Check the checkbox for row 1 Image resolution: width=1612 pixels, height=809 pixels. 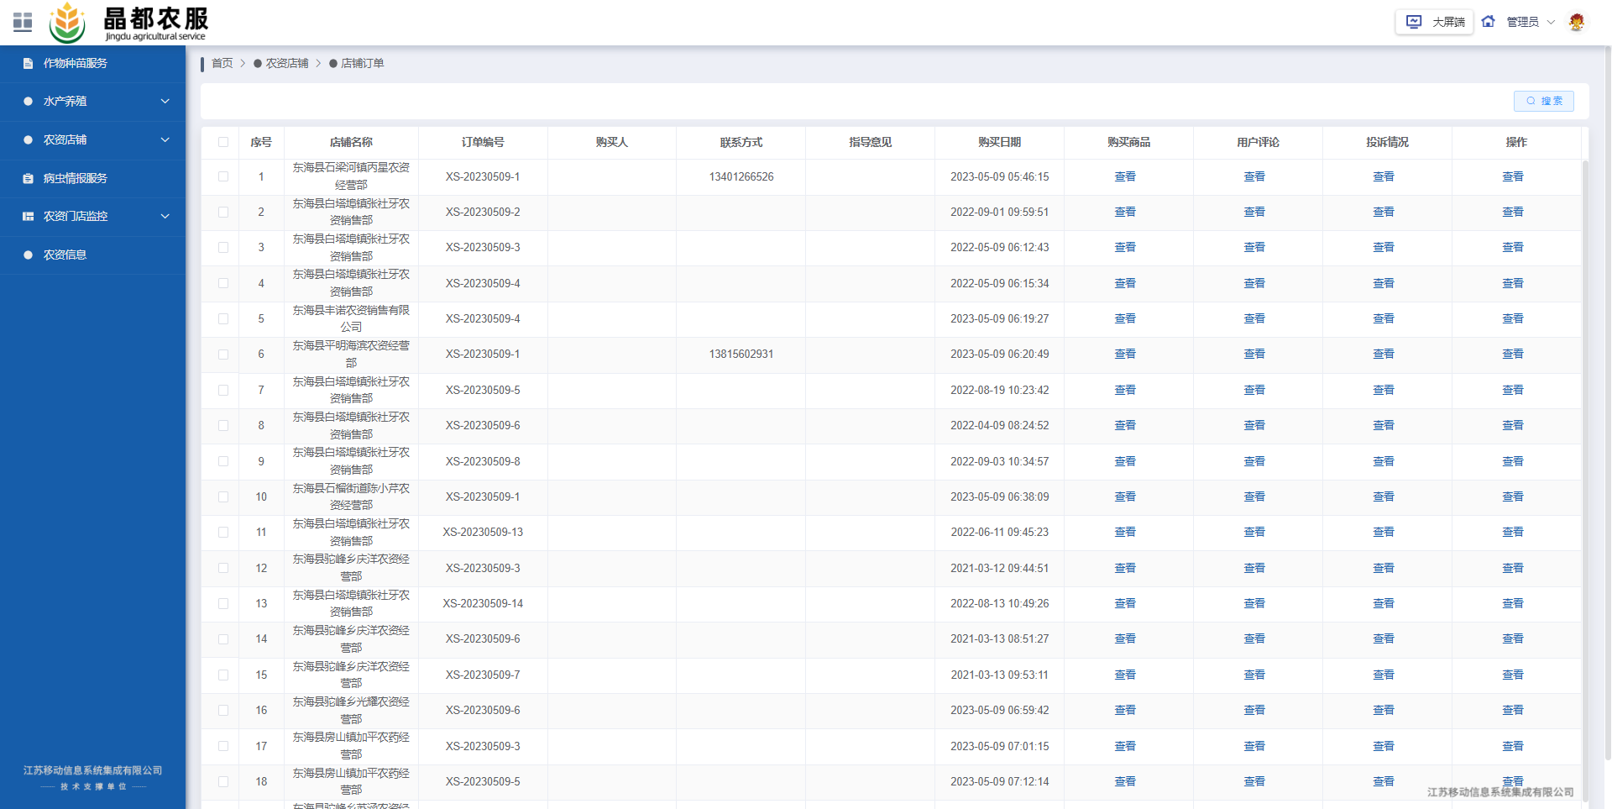223,176
